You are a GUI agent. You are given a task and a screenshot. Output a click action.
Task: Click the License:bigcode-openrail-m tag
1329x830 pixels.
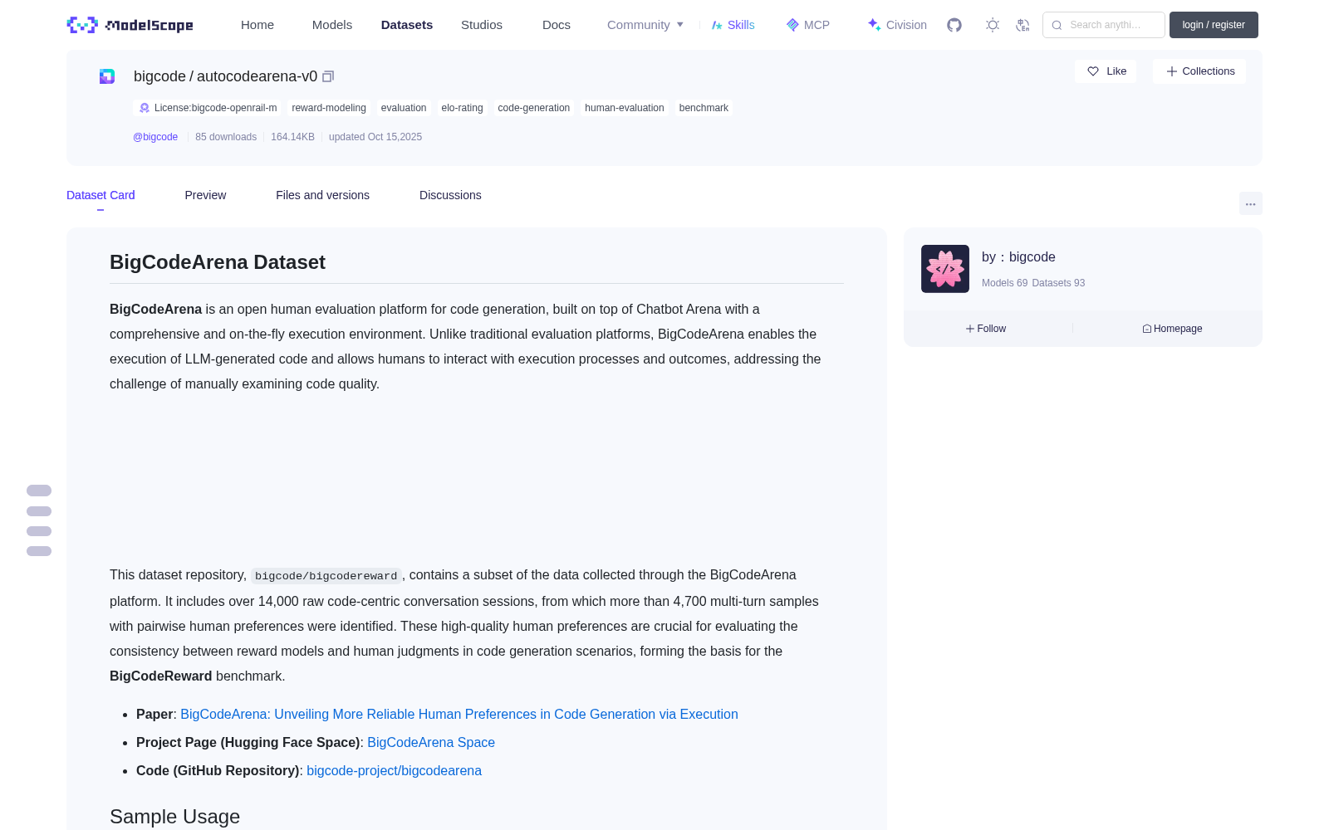(207, 108)
